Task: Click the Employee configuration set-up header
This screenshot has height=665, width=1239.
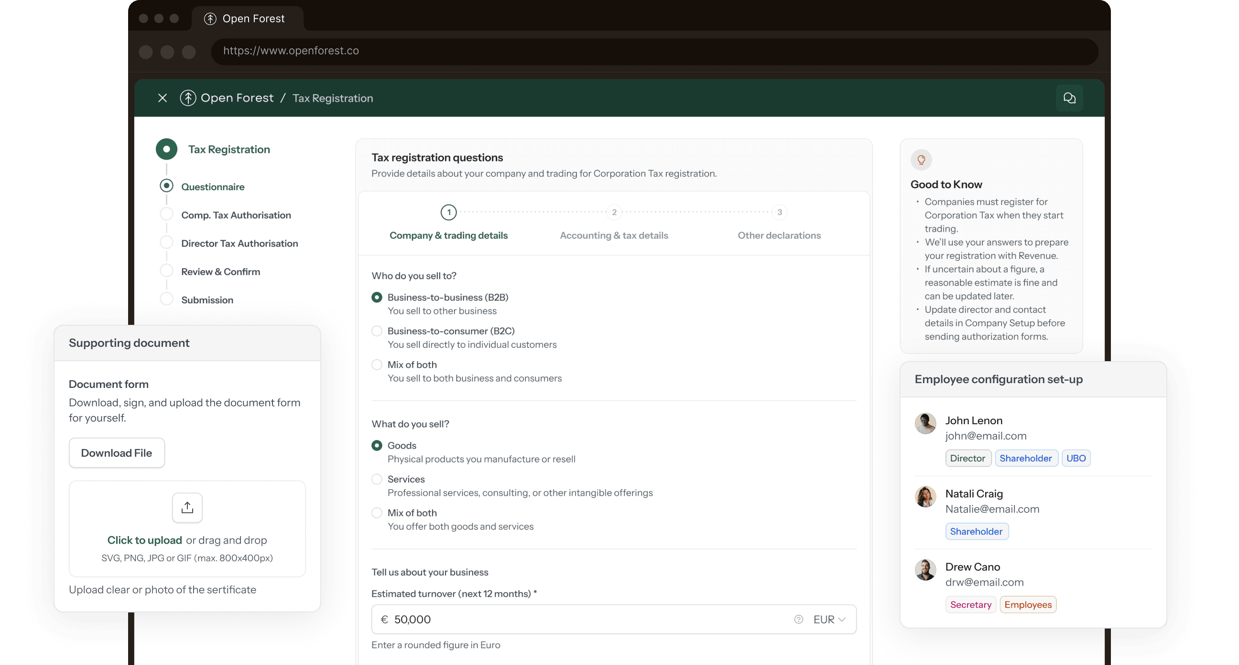Action: coord(1033,379)
